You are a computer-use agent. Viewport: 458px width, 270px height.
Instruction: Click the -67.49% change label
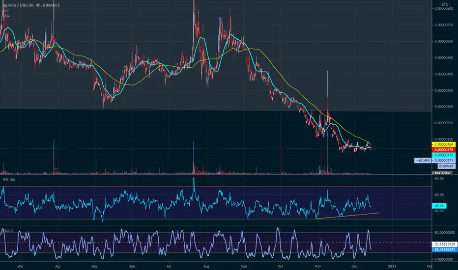(423, 161)
